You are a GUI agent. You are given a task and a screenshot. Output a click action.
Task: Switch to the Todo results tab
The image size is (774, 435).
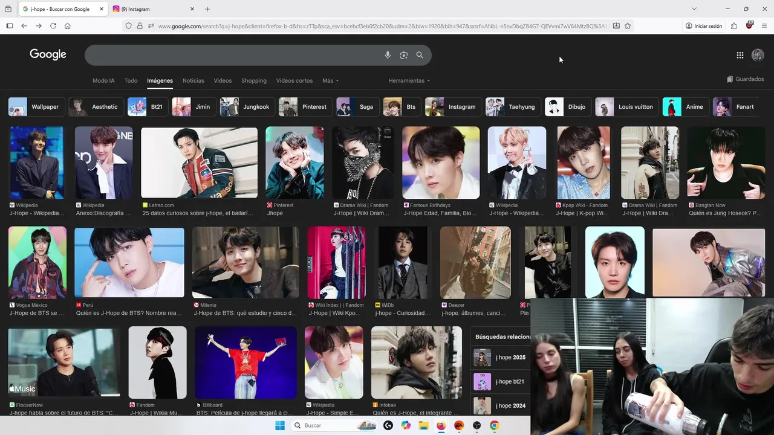click(131, 80)
